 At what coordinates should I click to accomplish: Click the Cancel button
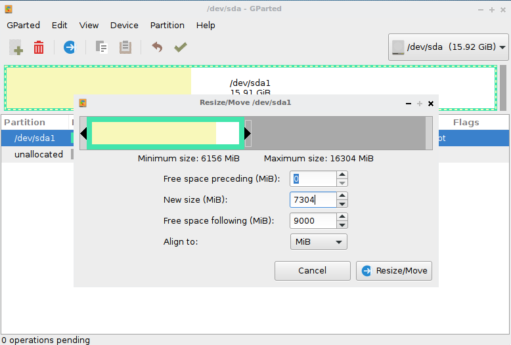click(312, 271)
